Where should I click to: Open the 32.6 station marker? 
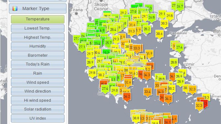pyautogui.click(x=128, y=83)
